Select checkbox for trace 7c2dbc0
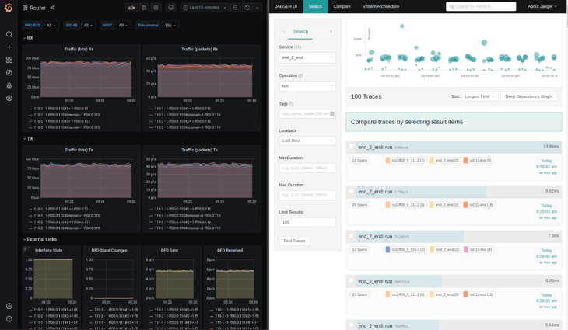 (351, 236)
